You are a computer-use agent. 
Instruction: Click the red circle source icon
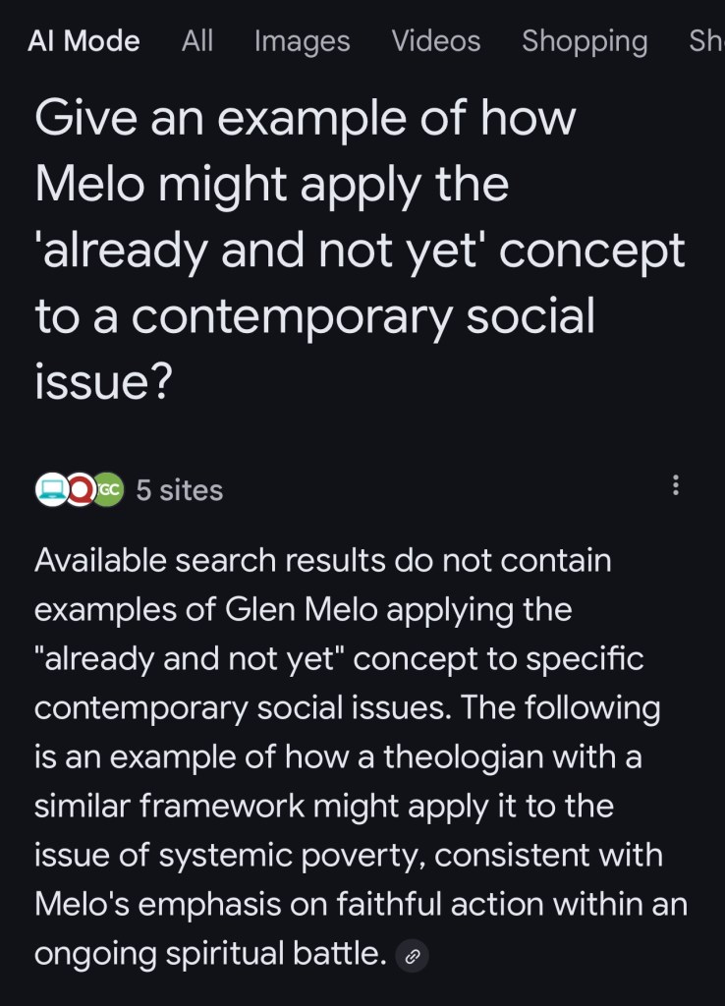tap(80, 489)
